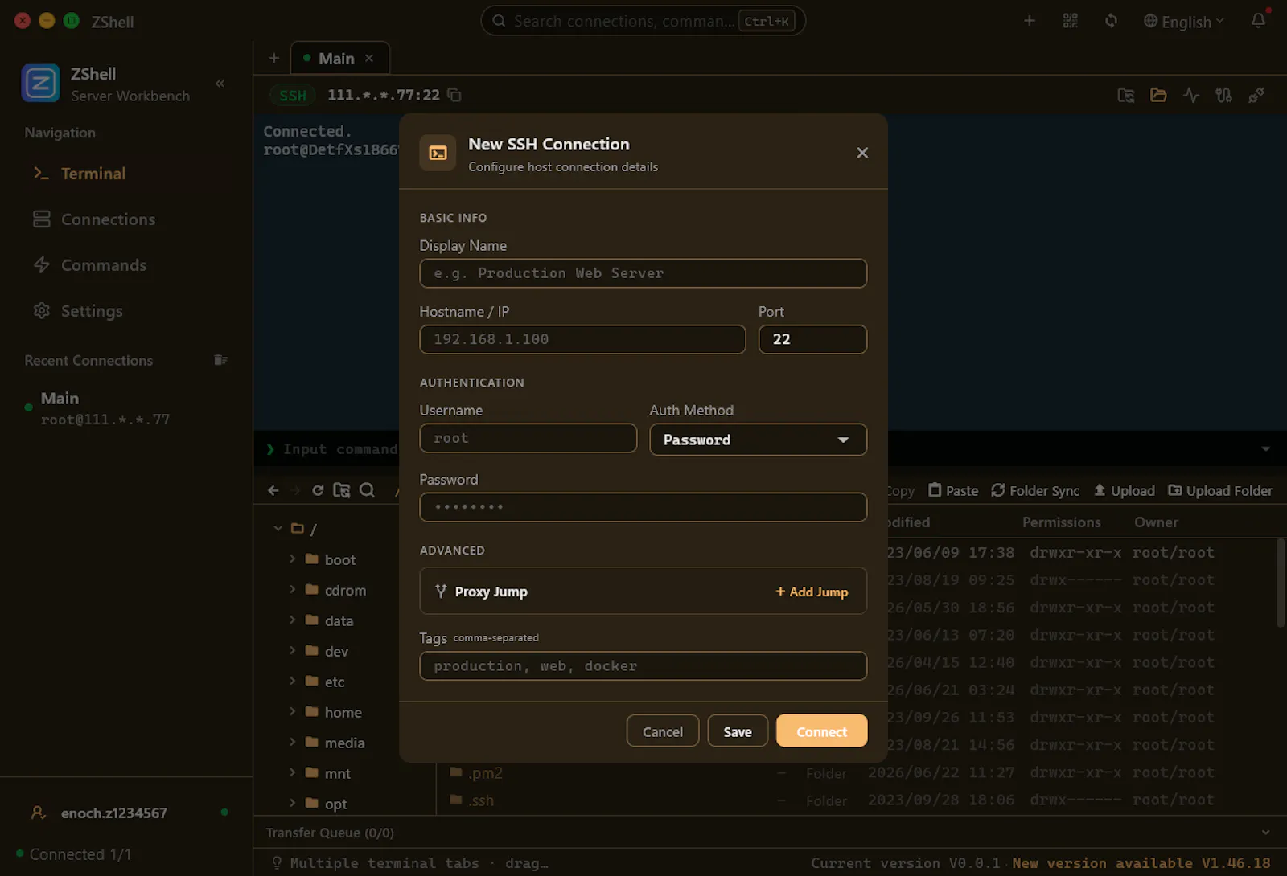Click the Username field
This screenshot has height=876, width=1287.
[x=528, y=439]
